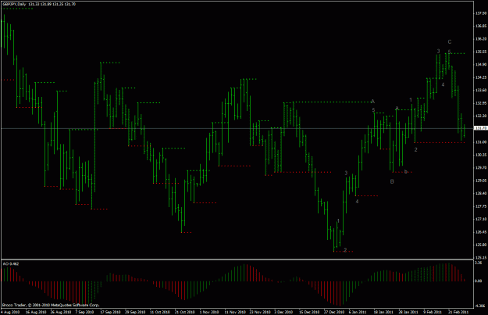Click the 128.40 price scale label

tap(480, 194)
